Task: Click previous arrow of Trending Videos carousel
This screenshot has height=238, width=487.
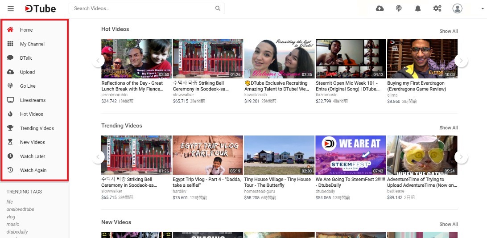Action: 98,157
